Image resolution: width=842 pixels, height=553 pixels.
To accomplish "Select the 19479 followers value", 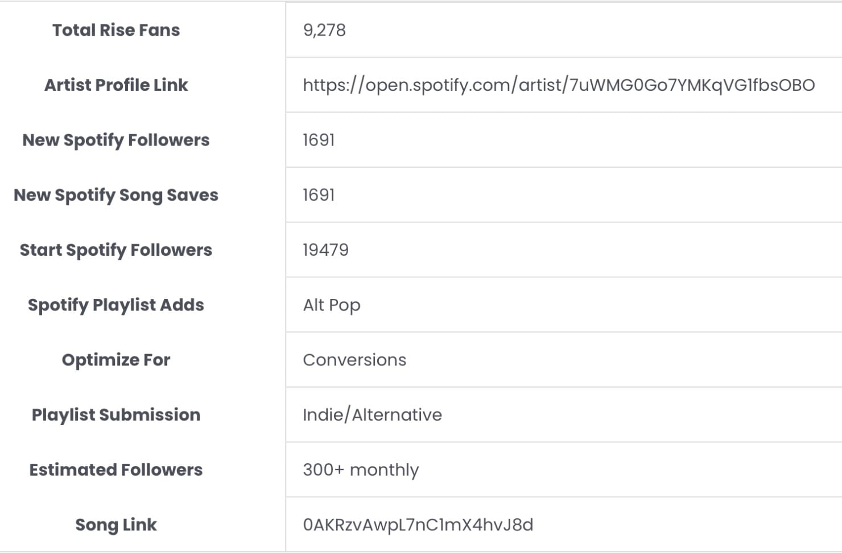I will click(325, 250).
